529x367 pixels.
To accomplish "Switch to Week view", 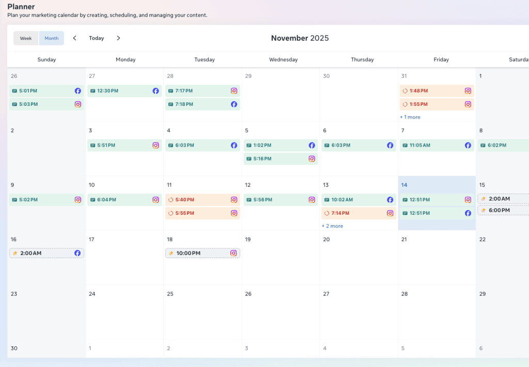I will point(26,38).
